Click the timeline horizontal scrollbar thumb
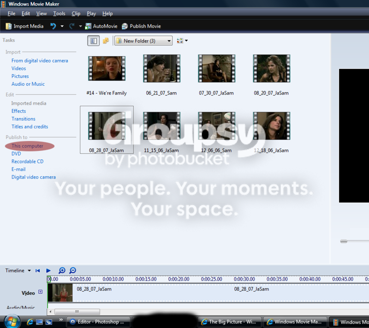This screenshot has height=328, width=369. (x=77, y=312)
